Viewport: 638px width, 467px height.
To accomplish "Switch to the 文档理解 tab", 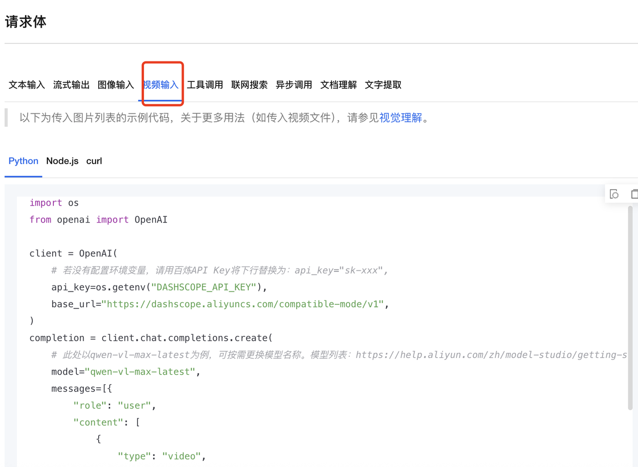I will click(338, 85).
